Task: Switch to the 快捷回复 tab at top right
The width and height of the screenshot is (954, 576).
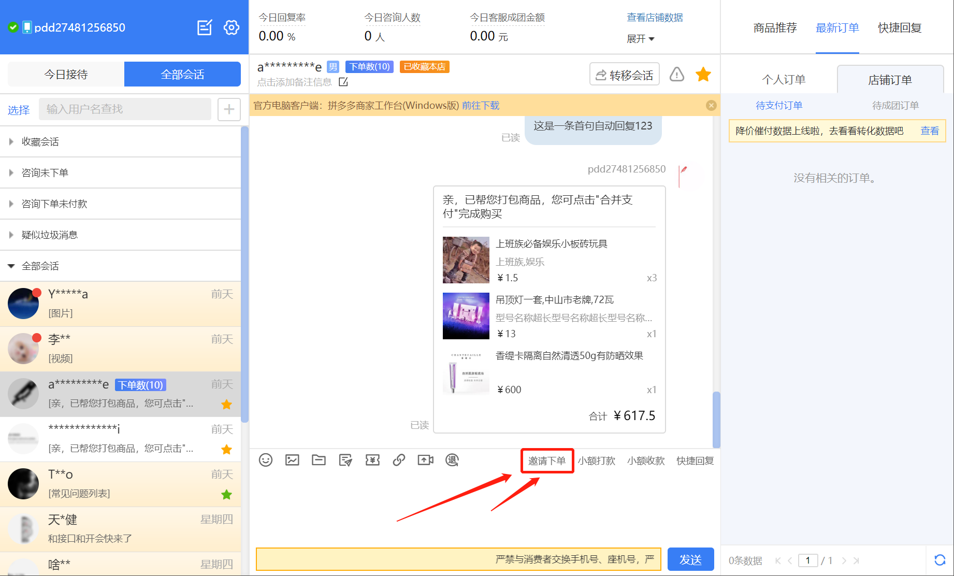Action: click(900, 27)
